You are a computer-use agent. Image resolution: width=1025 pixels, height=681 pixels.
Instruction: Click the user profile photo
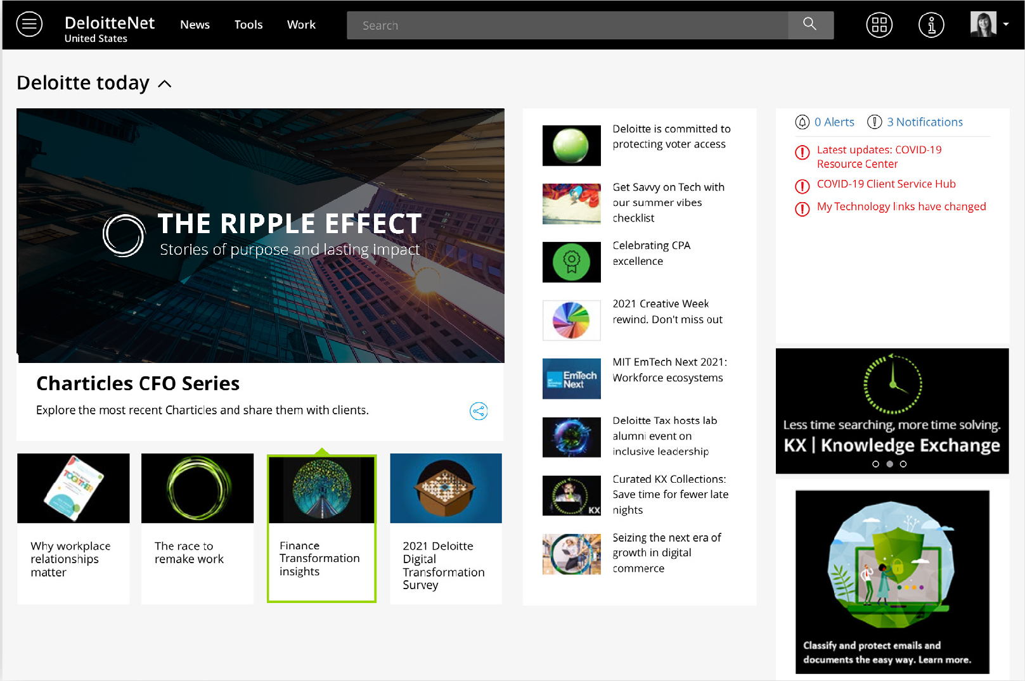(983, 24)
